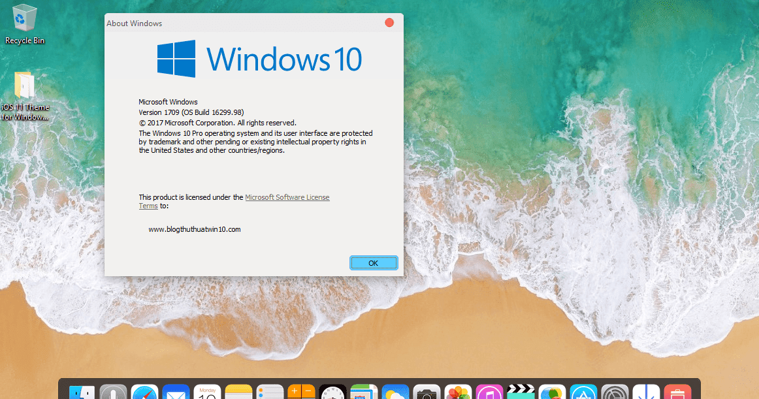Screen dimensions: 759x399
Task: Open the Reminders app in the dock
Action: pyautogui.click(x=270, y=392)
